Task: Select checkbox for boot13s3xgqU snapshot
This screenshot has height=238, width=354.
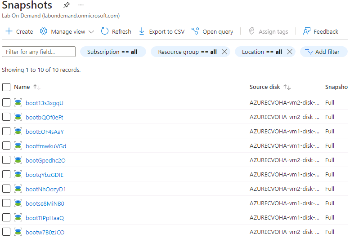Action: [x=6, y=103]
